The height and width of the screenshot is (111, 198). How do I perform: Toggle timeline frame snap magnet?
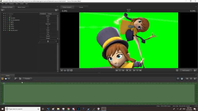182,79
